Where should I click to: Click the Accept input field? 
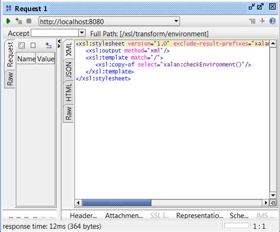(x=55, y=33)
